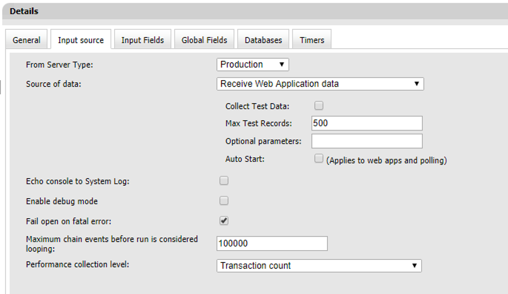The height and width of the screenshot is (294, 508).
Task: Open the Databases tab
Action: click(x=263, y=40)
